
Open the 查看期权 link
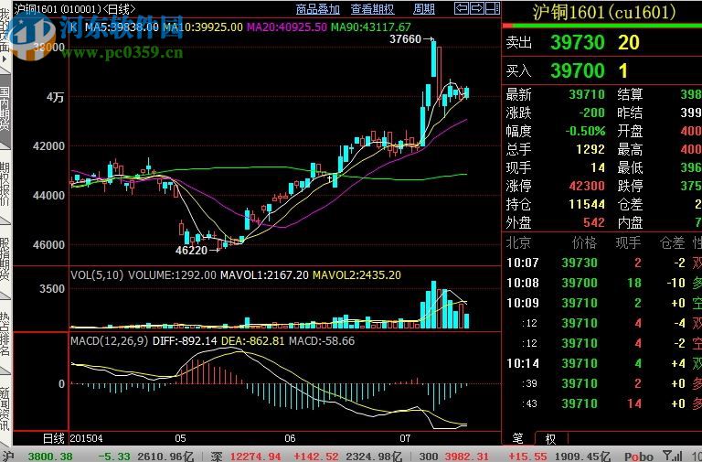[x=372, y=8]
